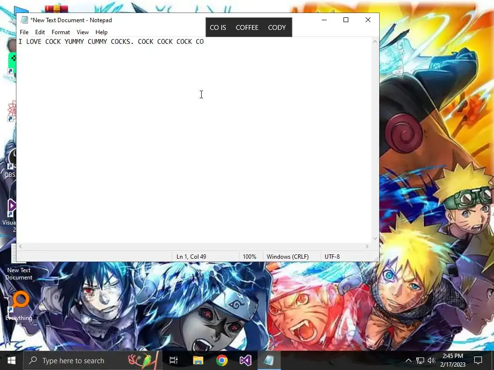The height and width of the screenshot is (370, 494).
Task: Open network status tray icon
Action: [x=420, y=360]
